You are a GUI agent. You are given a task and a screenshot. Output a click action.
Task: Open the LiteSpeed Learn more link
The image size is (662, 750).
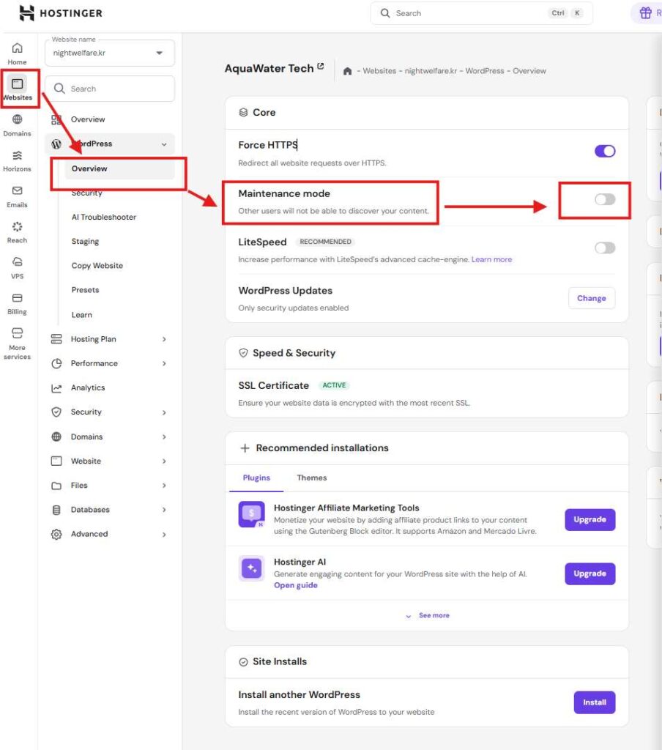(x=491, y=259)
